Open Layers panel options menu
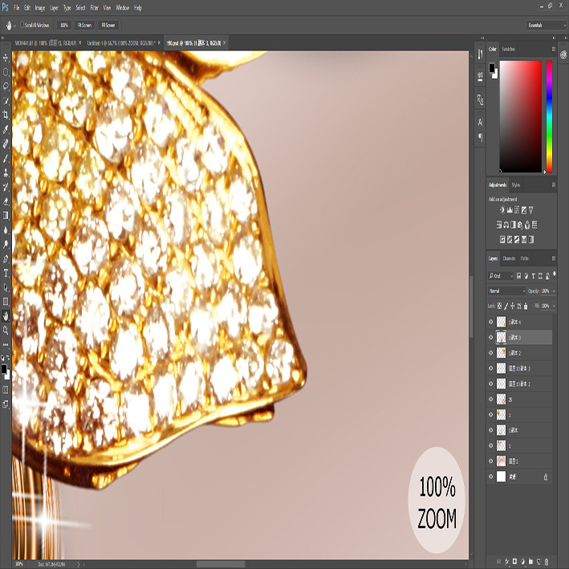 click(554, 258)
